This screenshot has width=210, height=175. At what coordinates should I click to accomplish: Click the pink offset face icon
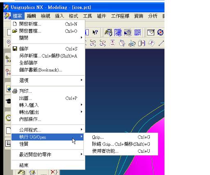click(112, 44)
